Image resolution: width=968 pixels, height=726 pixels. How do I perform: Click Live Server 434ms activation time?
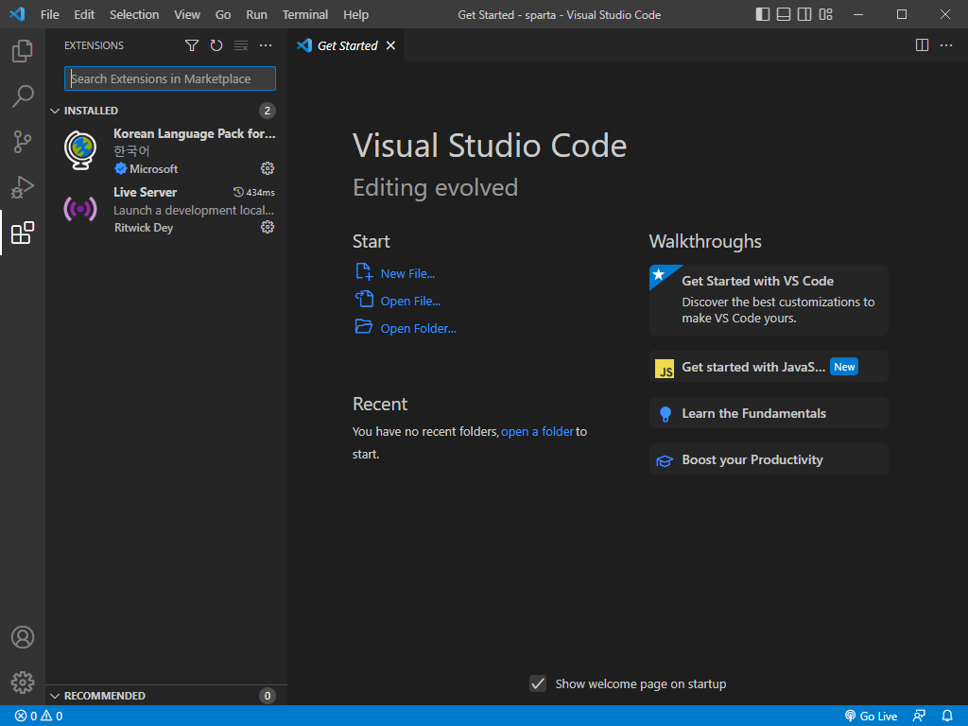tap(253, 193)
